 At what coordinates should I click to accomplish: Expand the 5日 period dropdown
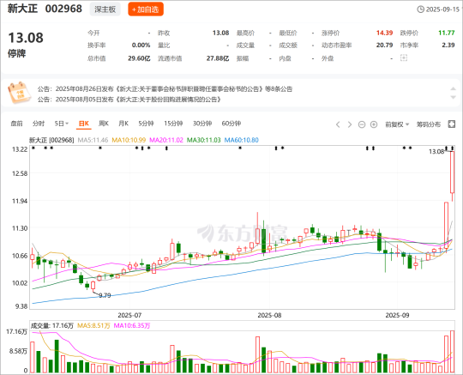coord(62,124)
